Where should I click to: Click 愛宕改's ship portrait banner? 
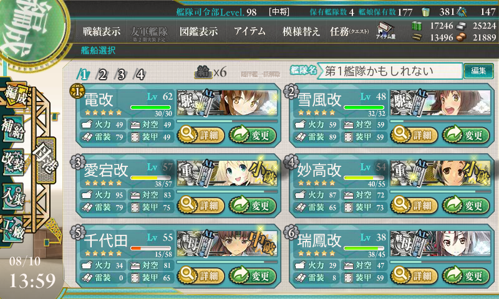pos(227,174)
